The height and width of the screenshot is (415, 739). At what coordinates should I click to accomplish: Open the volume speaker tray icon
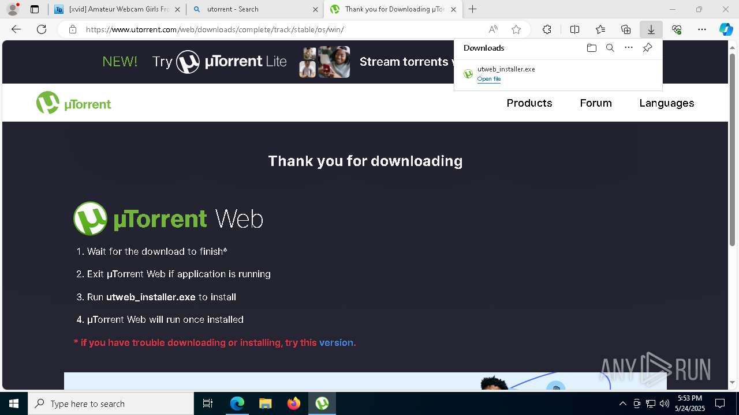tap(664, 403)
